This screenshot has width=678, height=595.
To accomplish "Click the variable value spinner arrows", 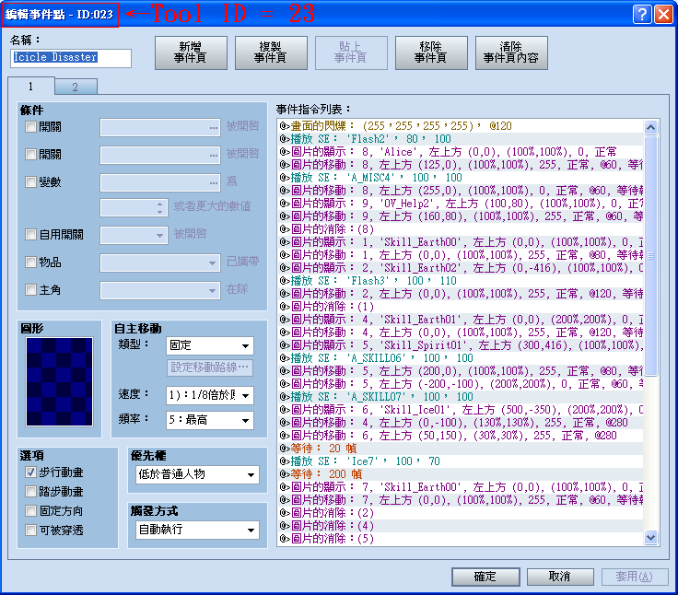I will (x=160, y=207).
